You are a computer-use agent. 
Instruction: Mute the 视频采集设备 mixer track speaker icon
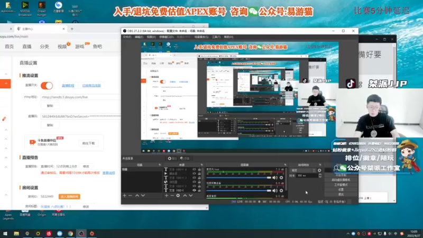[274, 190]
